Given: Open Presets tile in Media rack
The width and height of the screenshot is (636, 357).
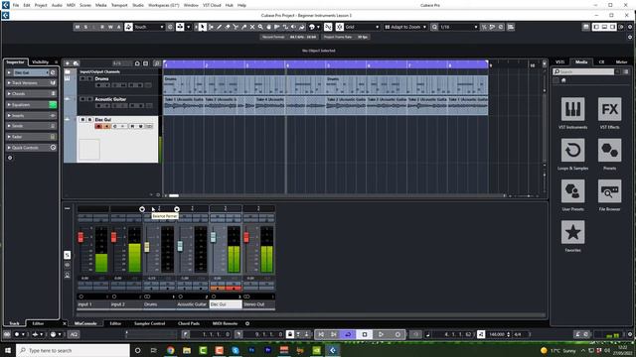Looking at the screenshot, I should [x=609, y=150].
